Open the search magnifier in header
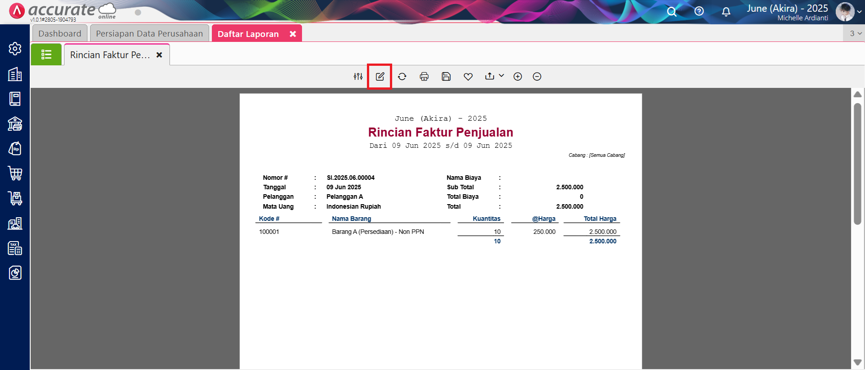Image resolution: width=865 pixels, height=370 pixels. (x=672, y=11)
